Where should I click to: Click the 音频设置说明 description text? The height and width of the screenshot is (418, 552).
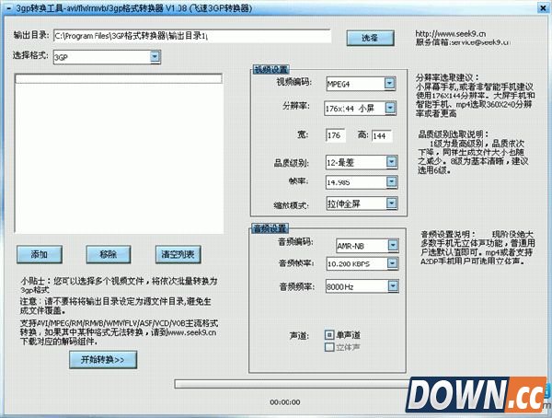click(477, 248)
